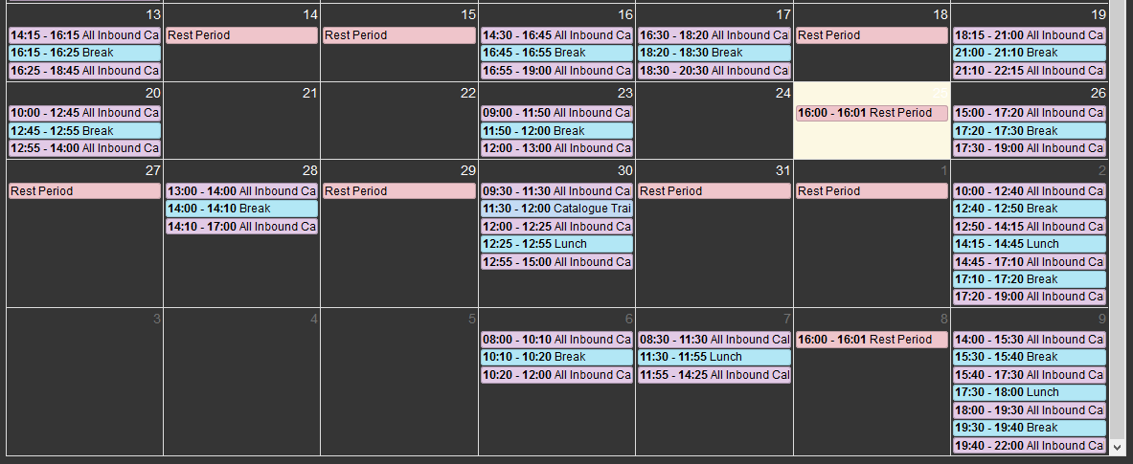Click the 17:20 - 17:30 Break on 26th
This screenshot has width=1133, height=464.
pyautogui.click(x=1030, y=131)
